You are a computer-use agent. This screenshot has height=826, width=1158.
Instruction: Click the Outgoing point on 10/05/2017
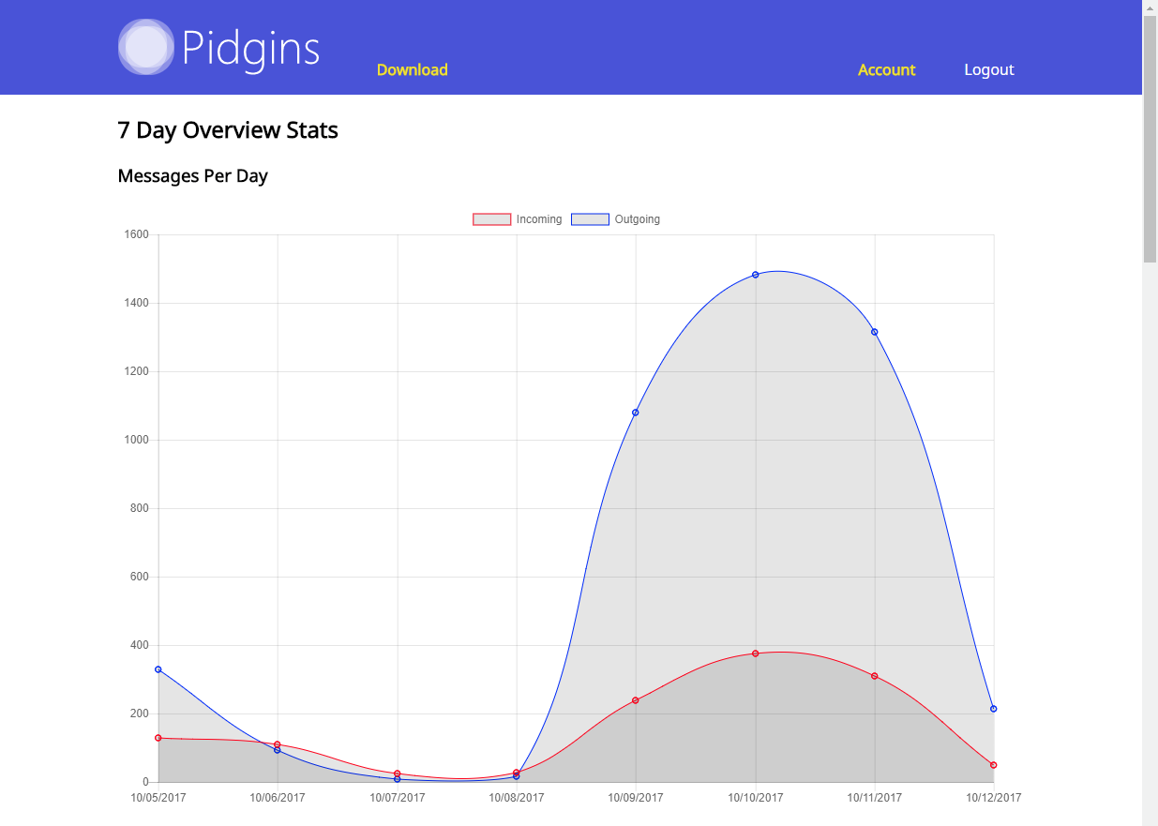pos(159,668)
